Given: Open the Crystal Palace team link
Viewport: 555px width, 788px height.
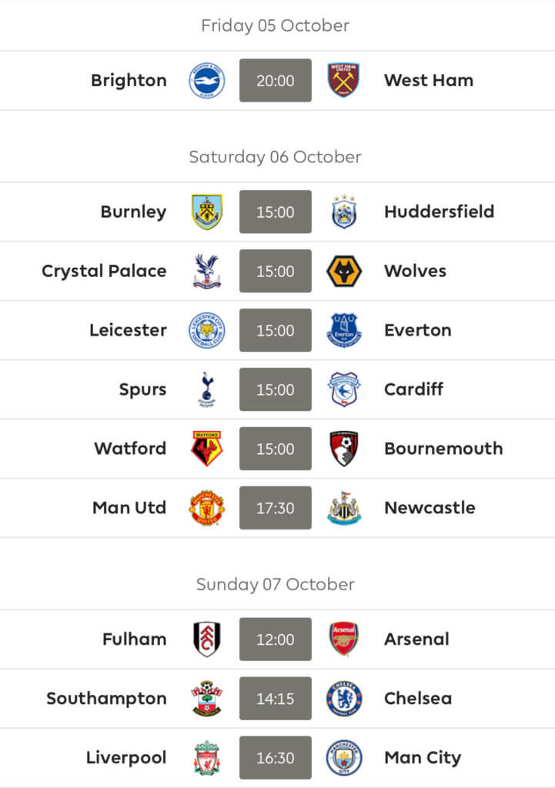Looking at the screenshot, I should [104, 272].
